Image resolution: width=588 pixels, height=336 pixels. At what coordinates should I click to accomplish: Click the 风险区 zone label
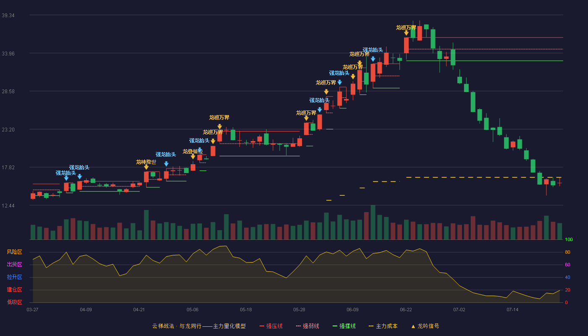tap(14, 252)
